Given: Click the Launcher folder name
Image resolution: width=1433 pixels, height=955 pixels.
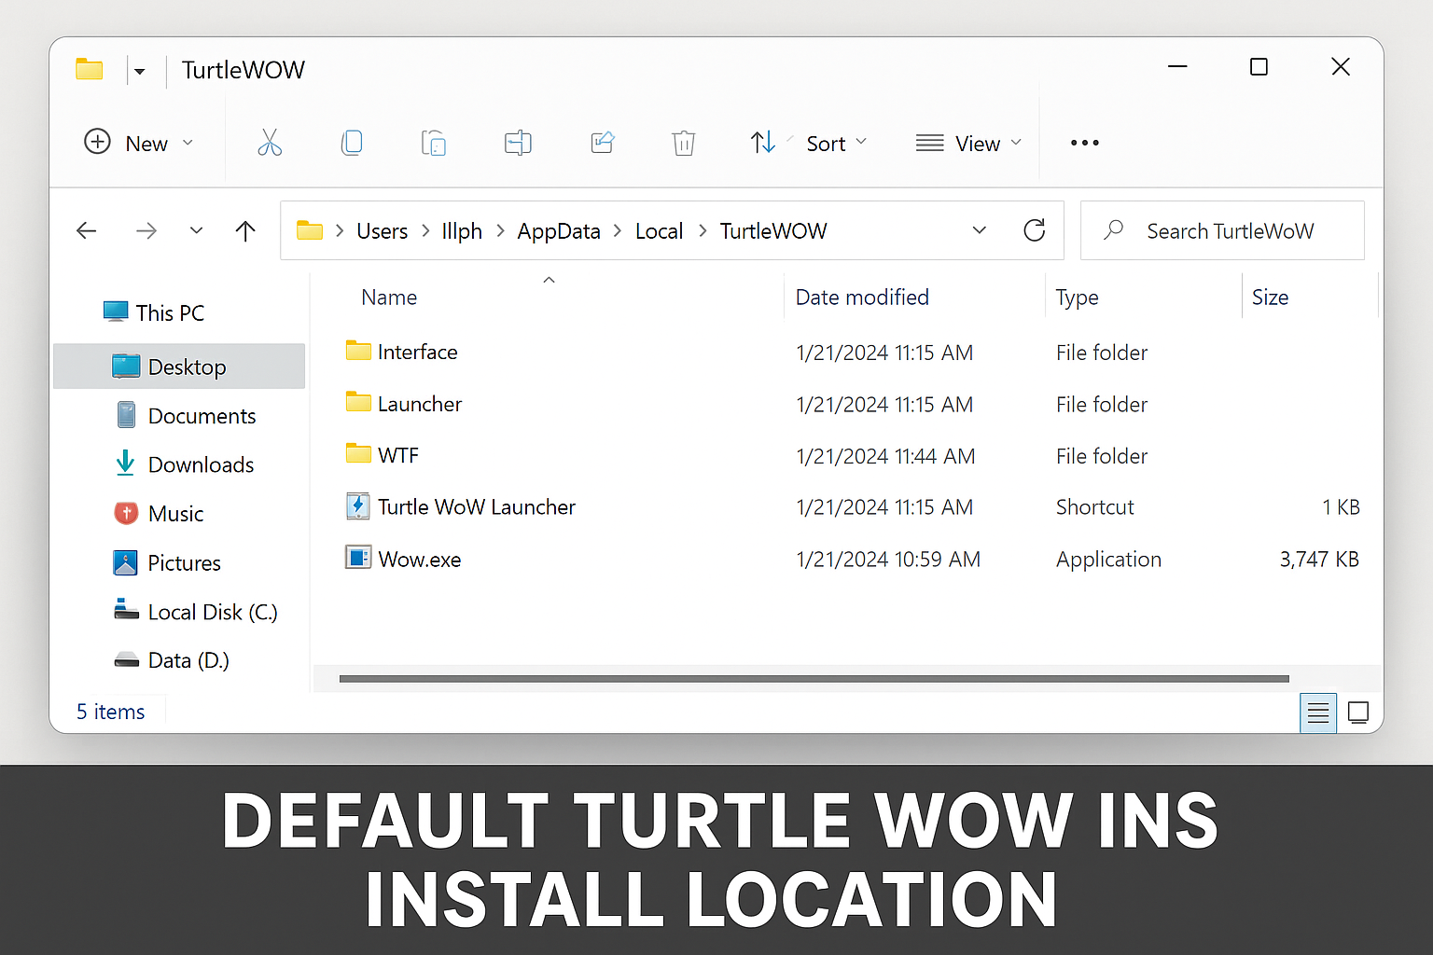Looking at the screenshot, I should pos(420,404).
